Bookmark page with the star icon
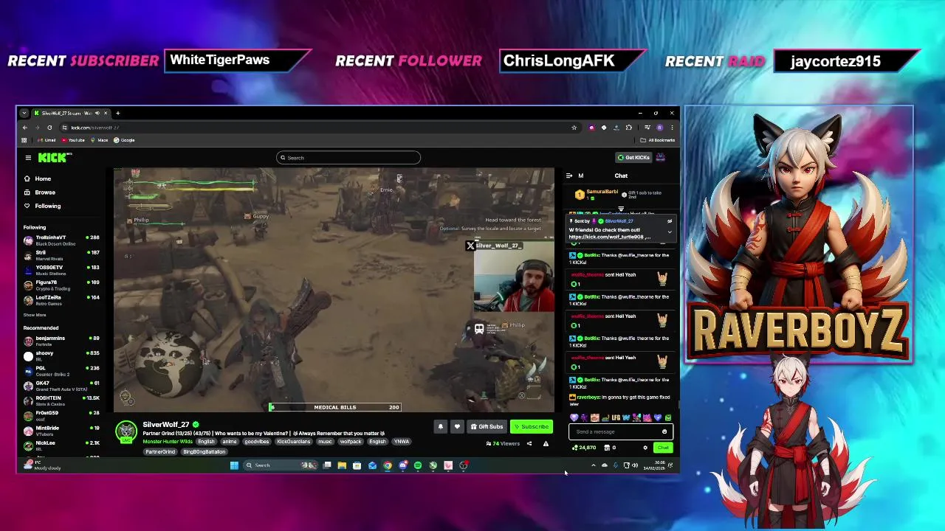Image resolution: width=945 pixels, height=531 pixels. click(574, 128)
